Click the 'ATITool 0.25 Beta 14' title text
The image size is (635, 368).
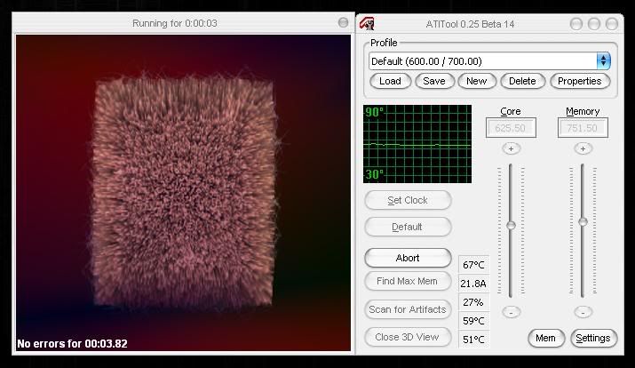coord(470,24)
